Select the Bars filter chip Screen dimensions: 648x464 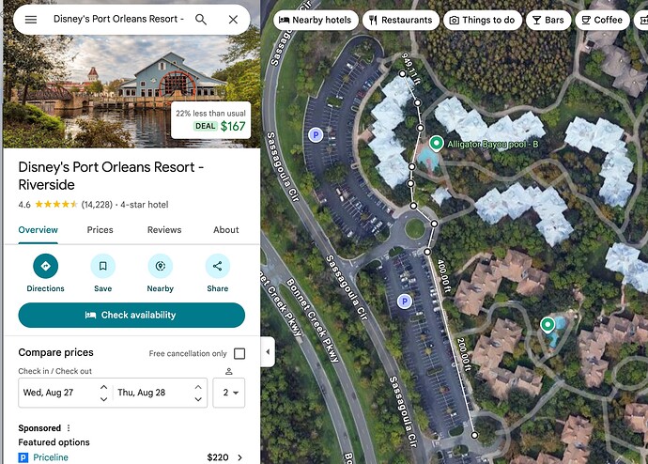click(548, 20)
